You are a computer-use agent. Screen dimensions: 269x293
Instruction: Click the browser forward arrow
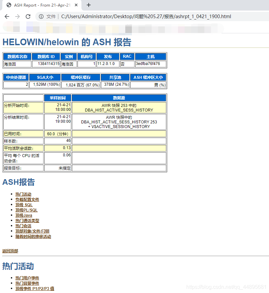coord(17,16)
